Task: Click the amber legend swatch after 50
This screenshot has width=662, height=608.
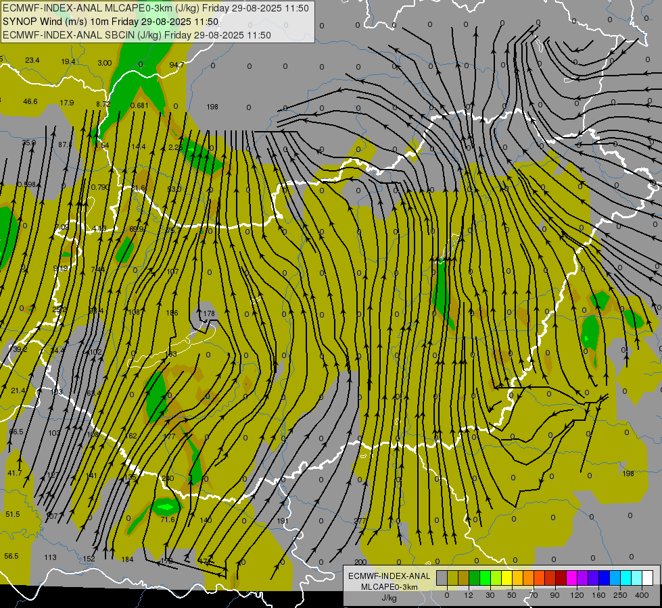Action: click(x=517, y=578)
